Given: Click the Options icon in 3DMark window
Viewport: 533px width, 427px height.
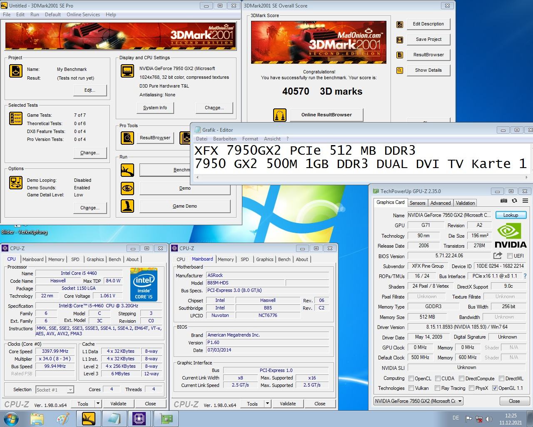Looking at the screenshot, I should tap(16, 182).
